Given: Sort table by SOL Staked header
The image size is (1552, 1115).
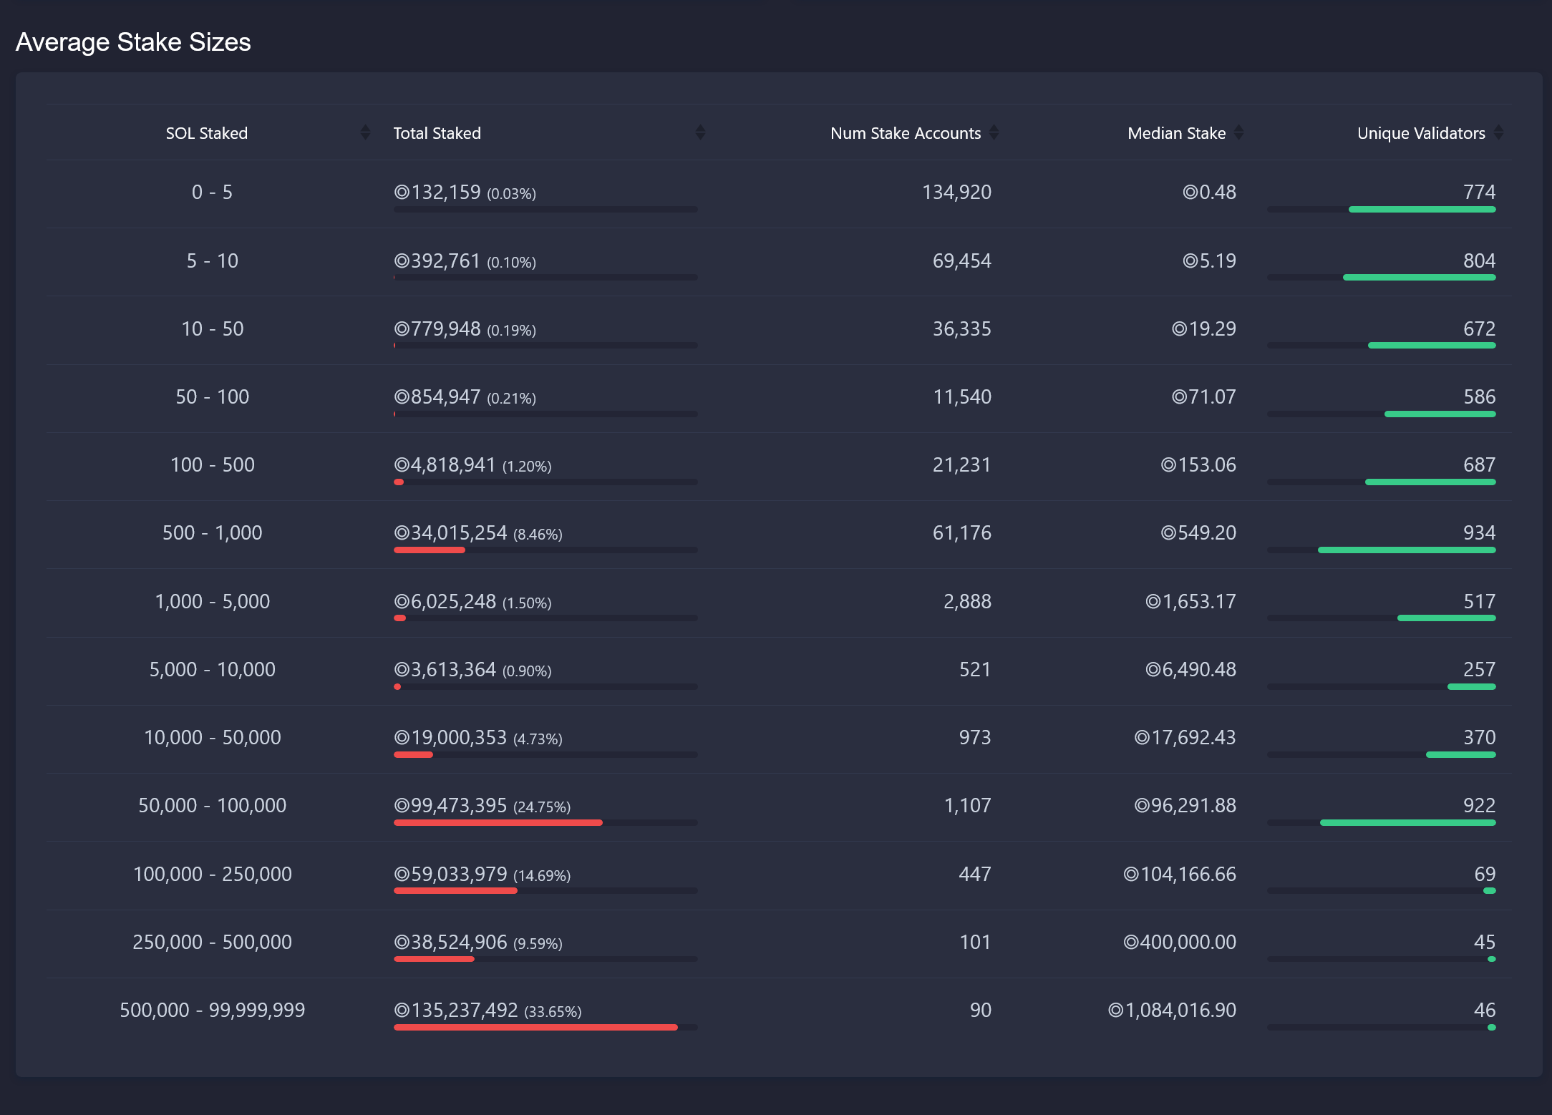Looking at the screenshot, I should pos(206,133).
